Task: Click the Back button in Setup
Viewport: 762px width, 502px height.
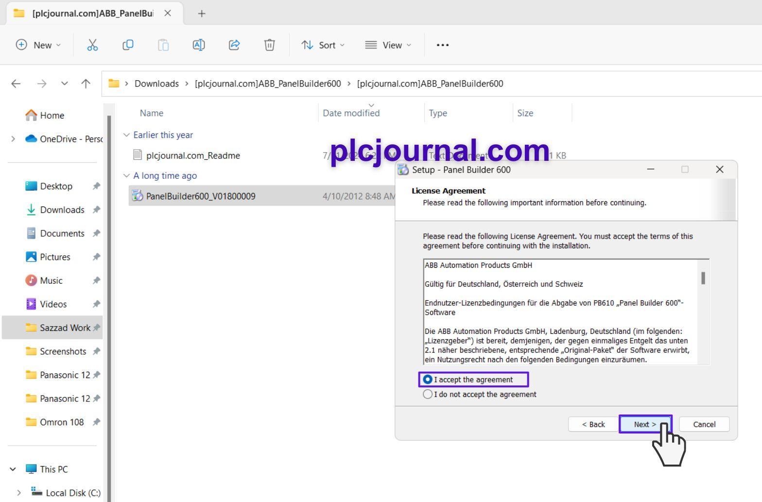Action: click(593, 424)
